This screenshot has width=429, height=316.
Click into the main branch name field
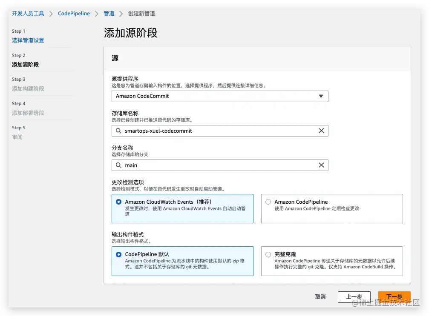(x=220, y=165)
